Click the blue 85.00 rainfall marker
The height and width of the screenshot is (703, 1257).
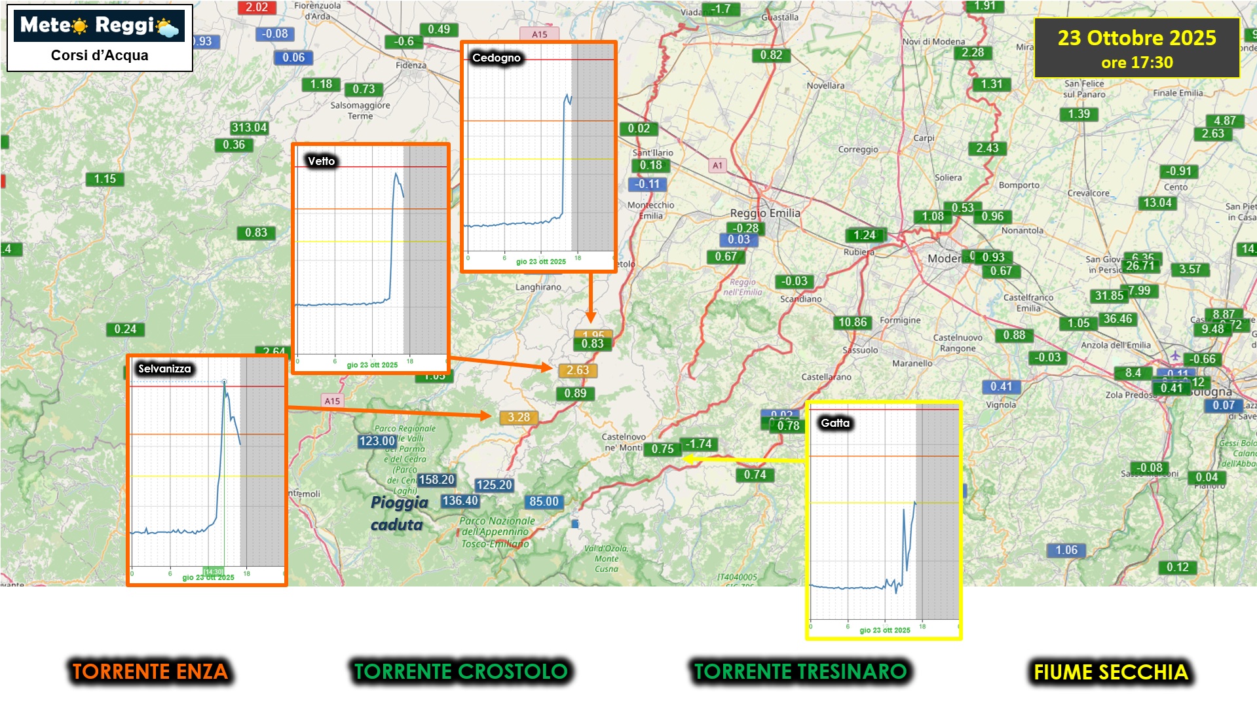(x=544, y=501)
